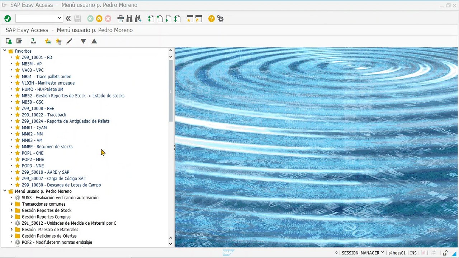Select VL03N - Manifiesto empaque
Screen dimensions: 459x258
[48, 83]
